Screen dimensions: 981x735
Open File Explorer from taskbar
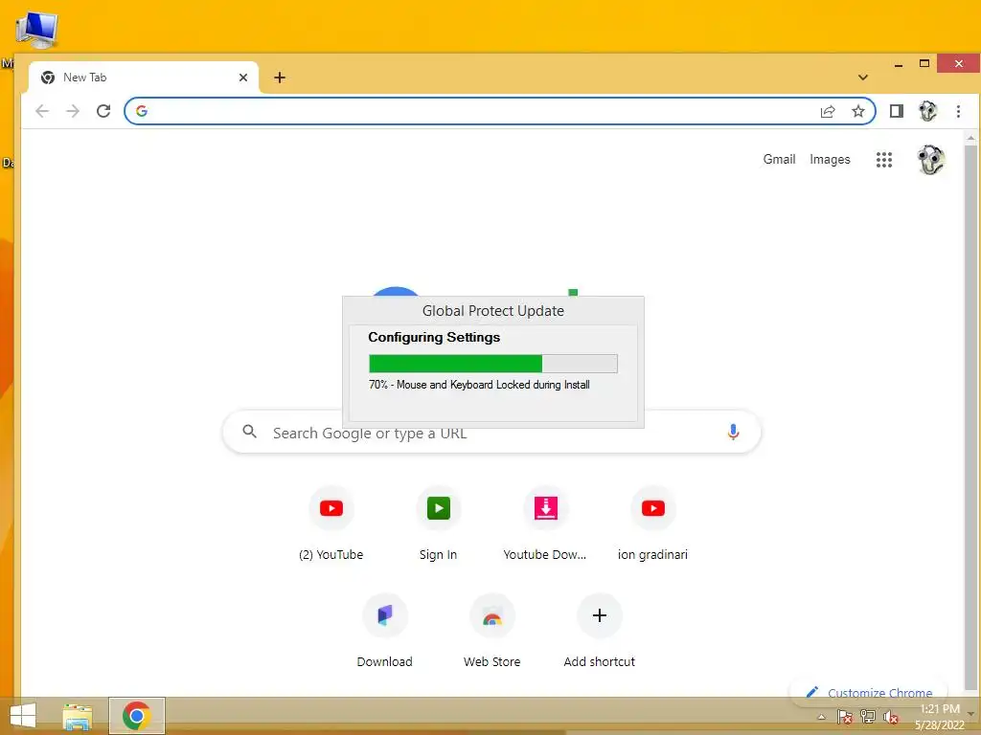click(78, 716)
